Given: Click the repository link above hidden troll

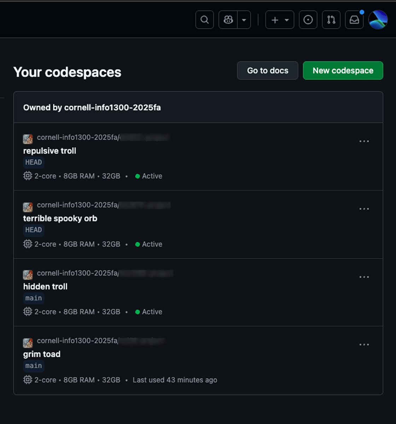Looking at the screenshot, I should (105, 273).
